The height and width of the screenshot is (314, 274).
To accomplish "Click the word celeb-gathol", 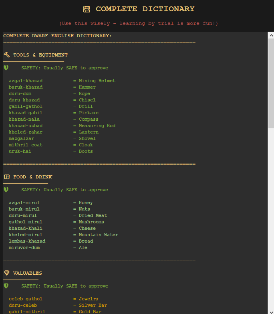I will (x=26, y=299).
